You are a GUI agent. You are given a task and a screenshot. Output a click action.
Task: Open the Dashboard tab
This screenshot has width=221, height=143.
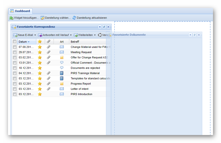point(20,11)
